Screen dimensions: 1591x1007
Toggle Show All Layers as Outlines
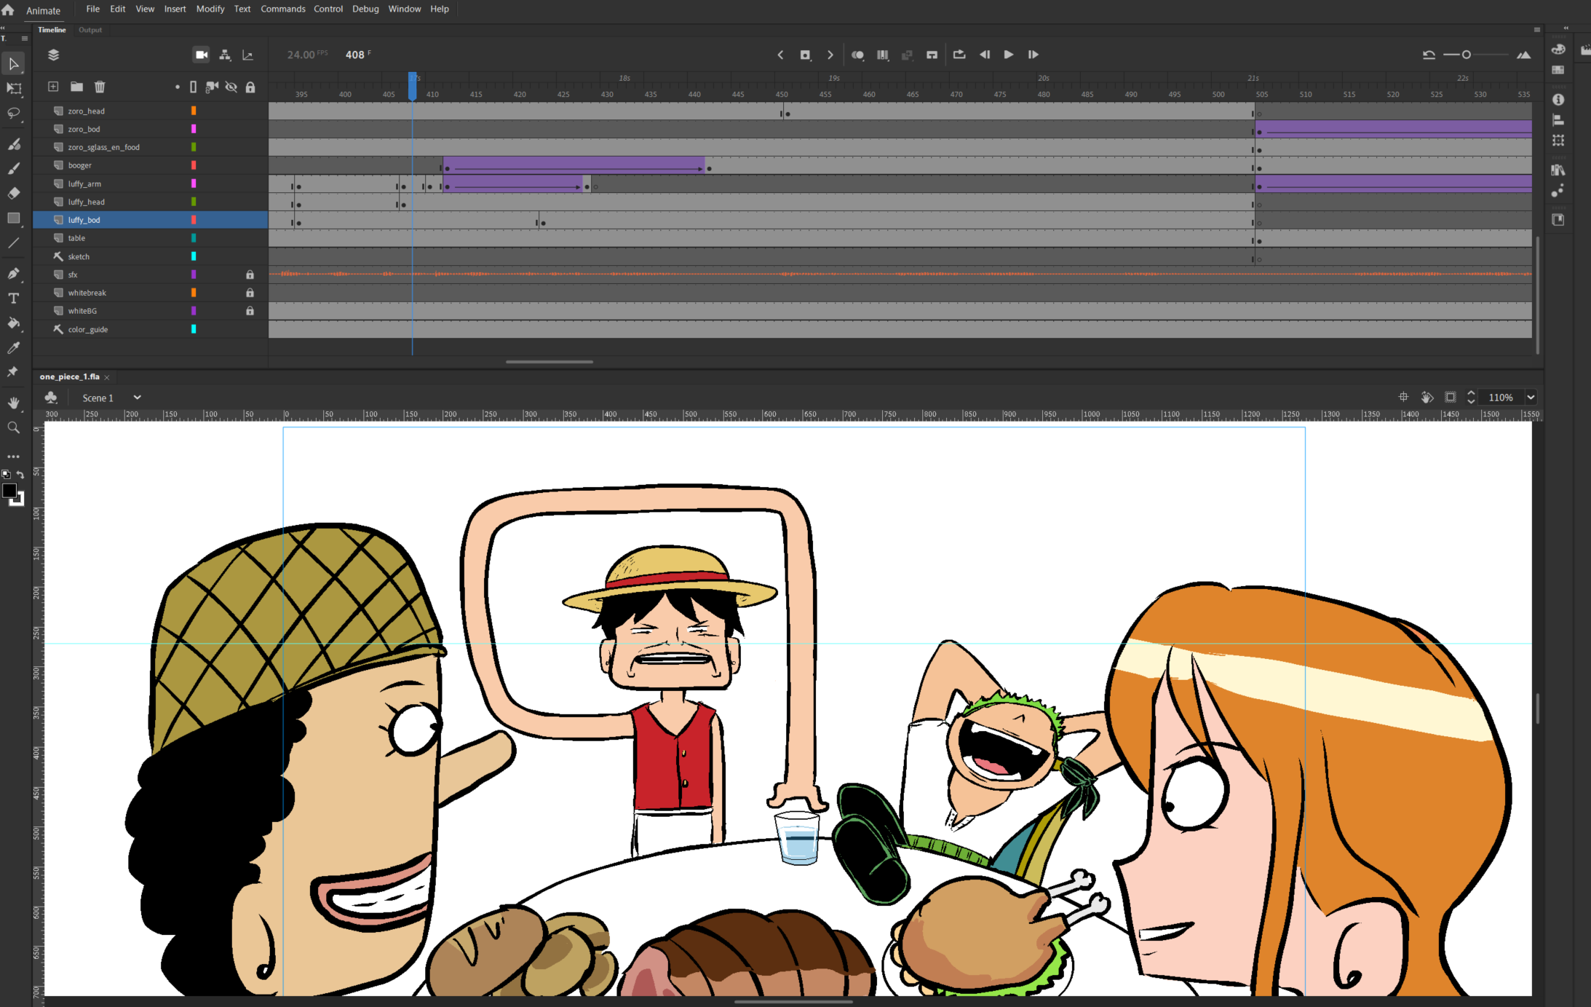click(193, 87)
